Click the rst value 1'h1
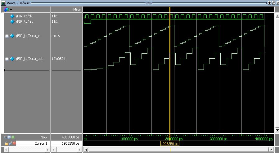This screenshot has width=279, height=153. click(x=55, y=21)
